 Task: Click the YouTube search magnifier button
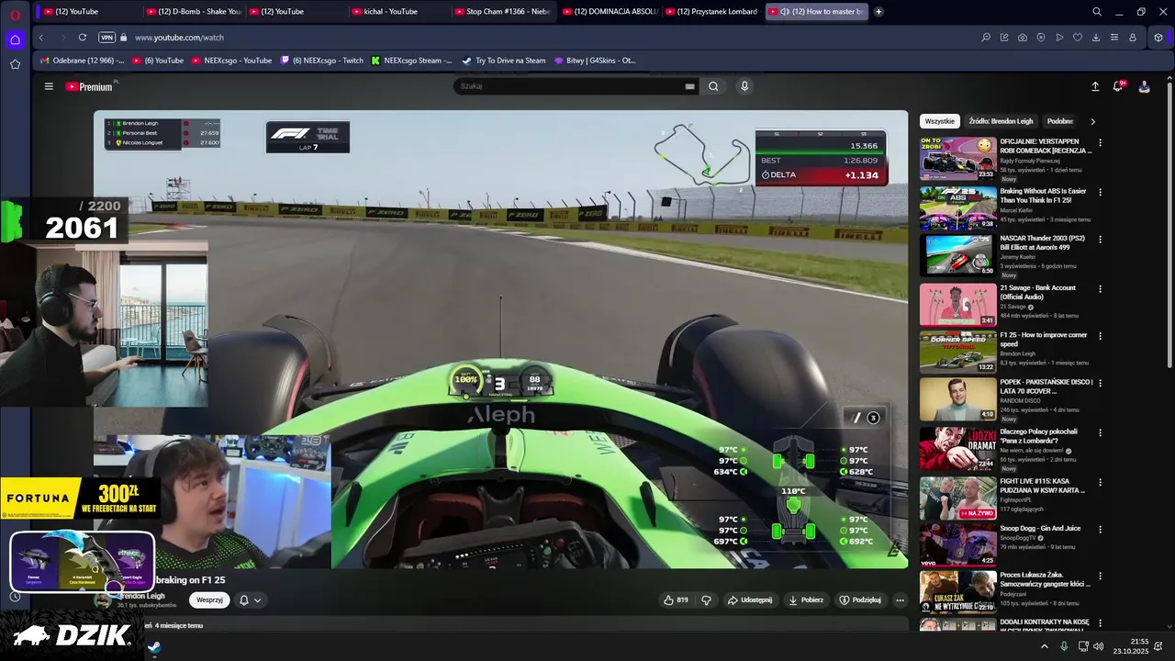pos(713,86)
